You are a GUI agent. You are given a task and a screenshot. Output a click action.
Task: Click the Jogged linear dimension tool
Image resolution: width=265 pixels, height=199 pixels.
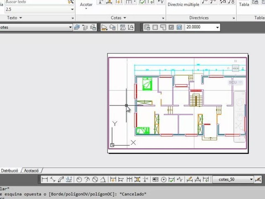click(180, 179)
